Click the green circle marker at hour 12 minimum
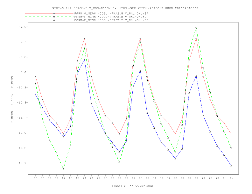The width and height of the screenshot is (252, 194). pyautogui.click(x=64, y=169)
